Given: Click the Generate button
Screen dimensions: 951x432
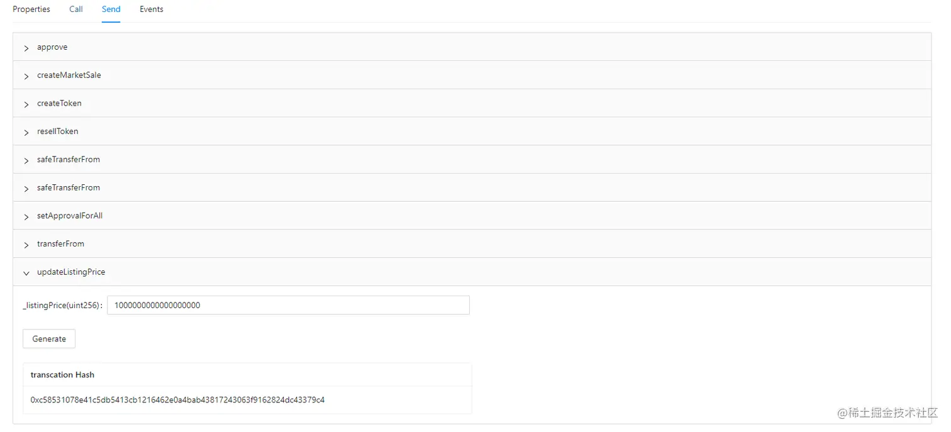Looking at the screenshot, I should 49,338.
